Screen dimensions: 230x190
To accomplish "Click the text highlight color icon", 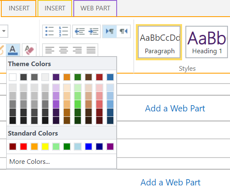I will tap(2, 50).
